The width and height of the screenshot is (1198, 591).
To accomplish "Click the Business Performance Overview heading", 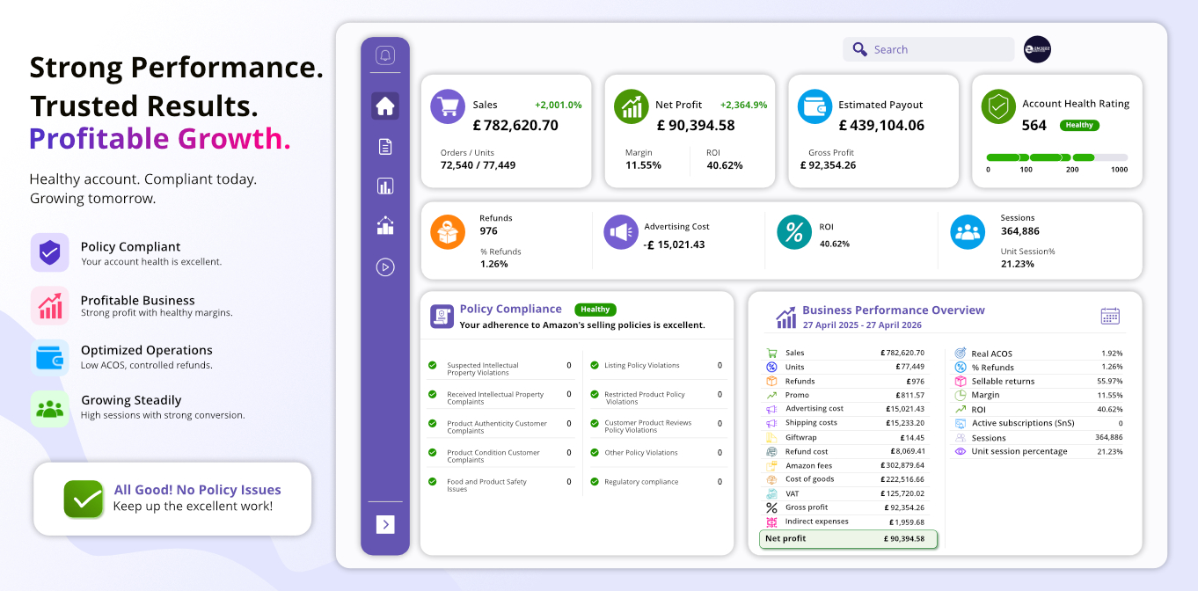I will pos(894,310).
